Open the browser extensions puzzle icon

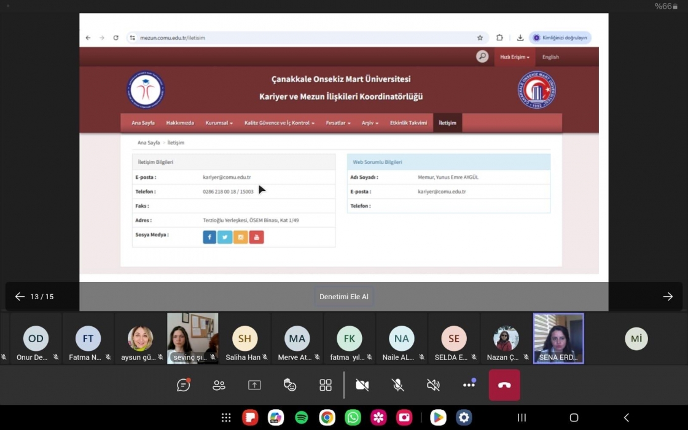499,37
